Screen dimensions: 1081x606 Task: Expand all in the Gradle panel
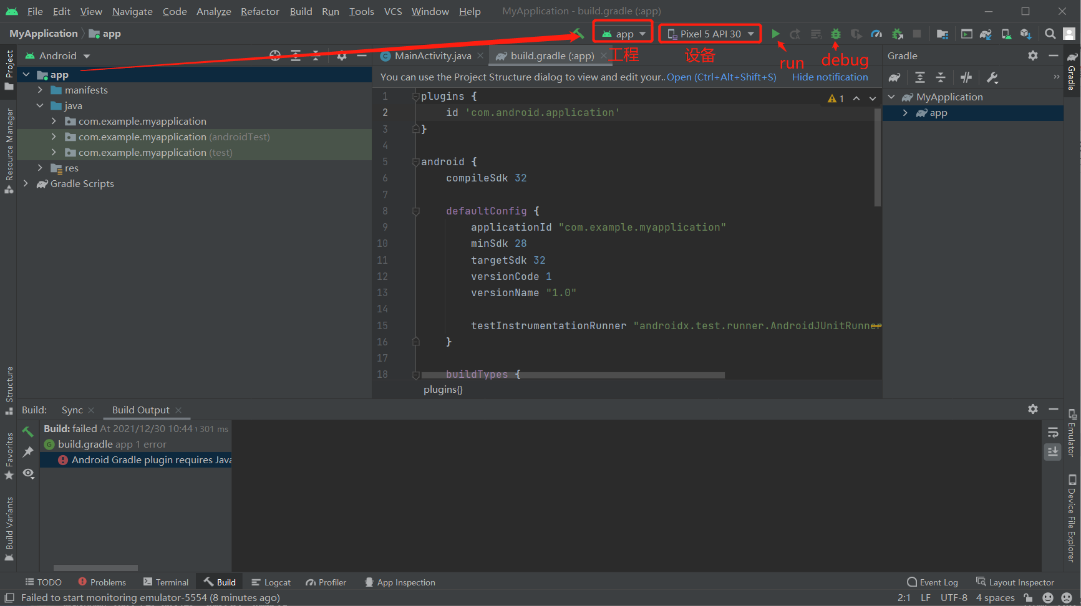(920, 77)
